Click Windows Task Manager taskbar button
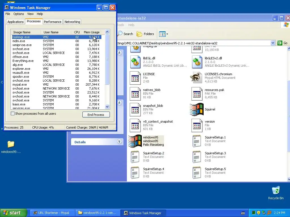290x217 pixels. click(x=143, y=213)
